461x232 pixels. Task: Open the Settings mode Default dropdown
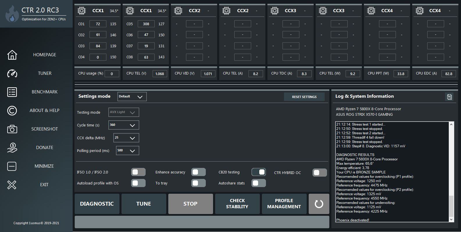pyautogui.click(x=132, y=97)
